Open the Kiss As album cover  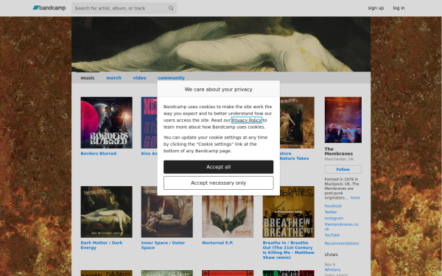point(149,122)
